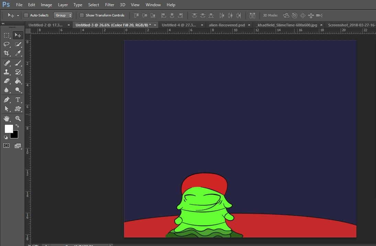Close the Untitled-4 document tab
The image size is (376, 246).
(x=202, y=25)
